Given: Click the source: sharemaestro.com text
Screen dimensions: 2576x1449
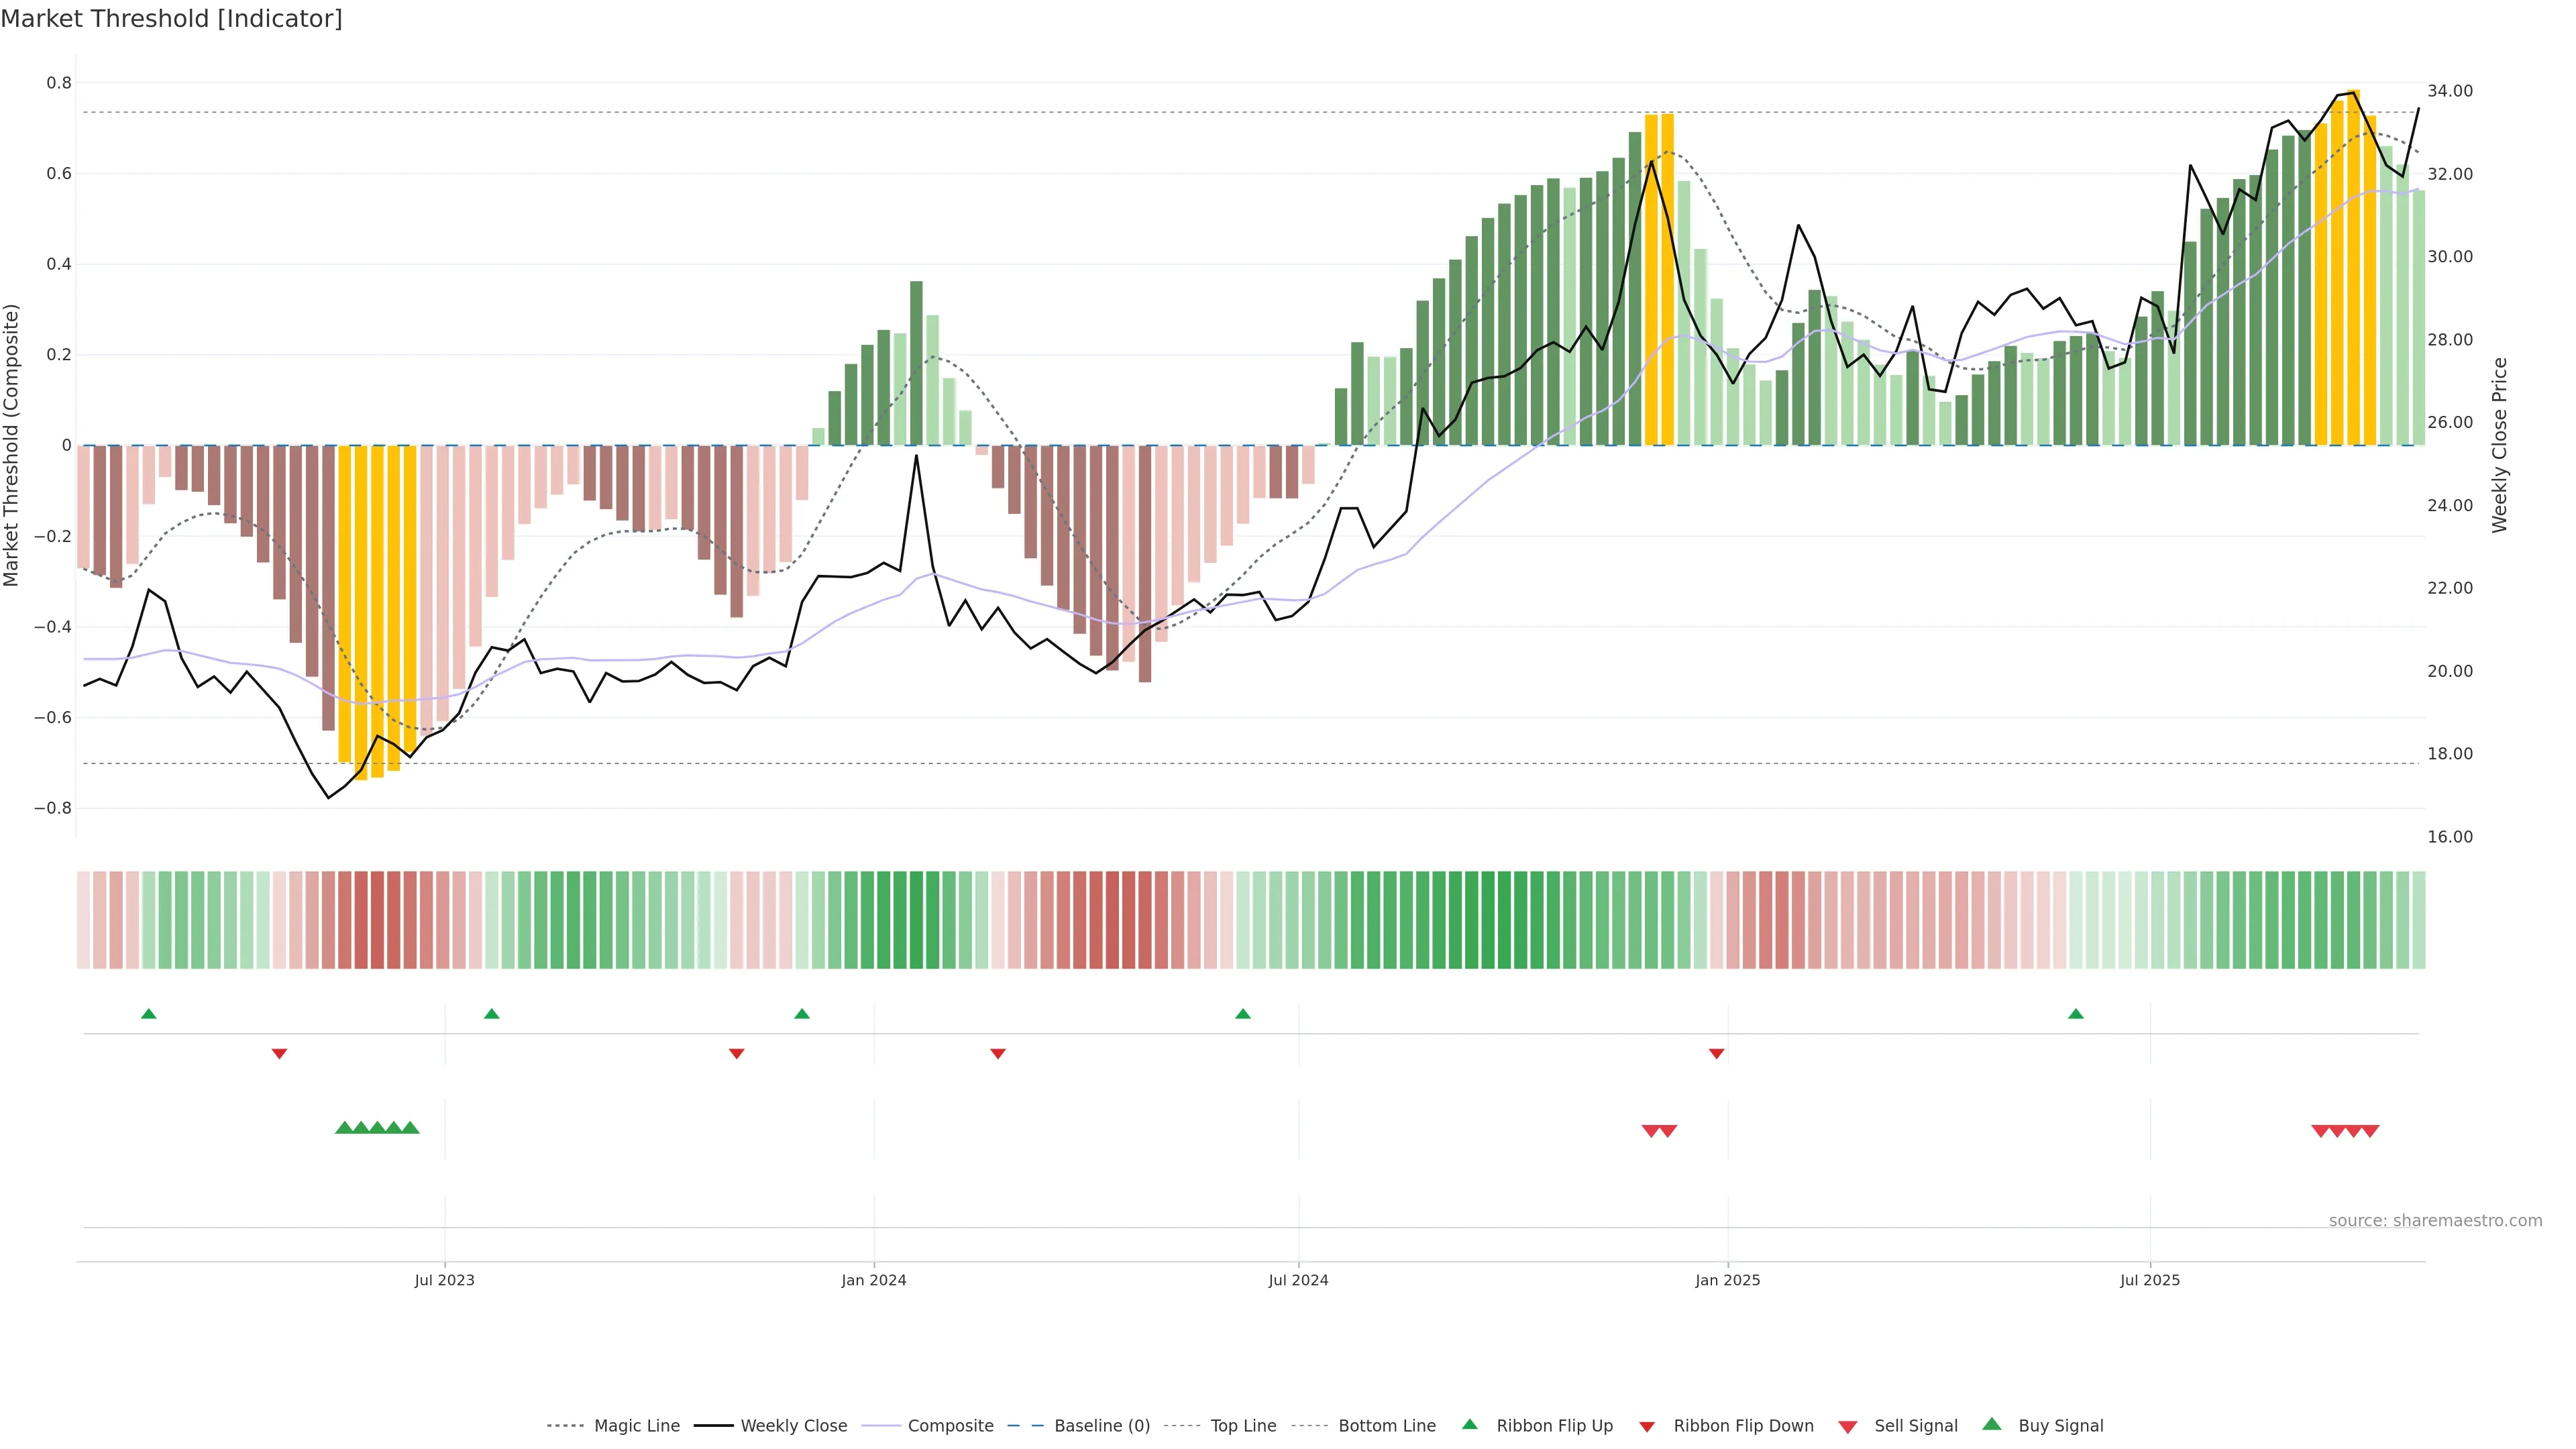Looking at the screenshot, I should point(2435,1220).
